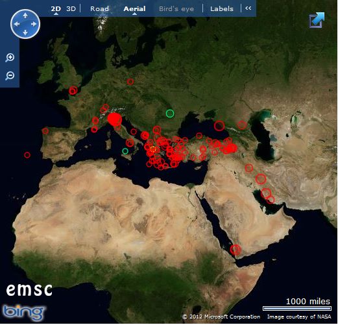This screenshot has height=325, width=338.
Task: Open map in new window icon
Action: (317, 20)
